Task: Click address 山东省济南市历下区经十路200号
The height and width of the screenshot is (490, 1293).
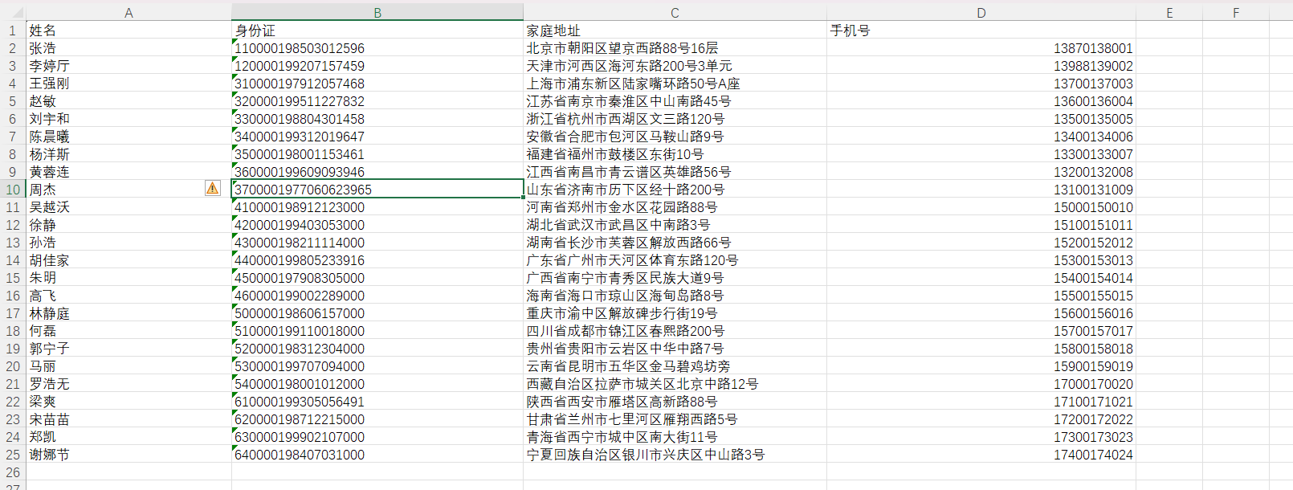Action: point(675,190)
